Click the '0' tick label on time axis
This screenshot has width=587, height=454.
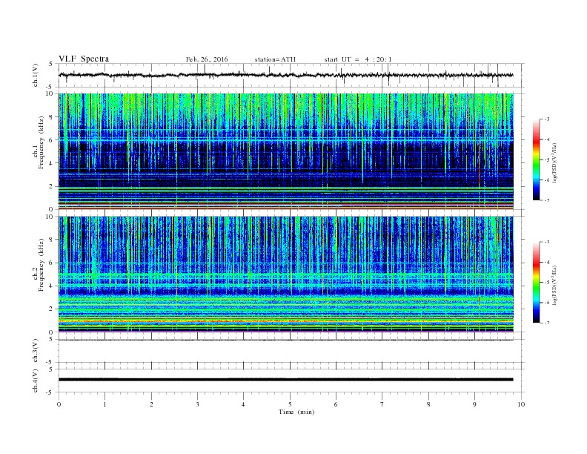pyautogui.click(x=59, y=404)
